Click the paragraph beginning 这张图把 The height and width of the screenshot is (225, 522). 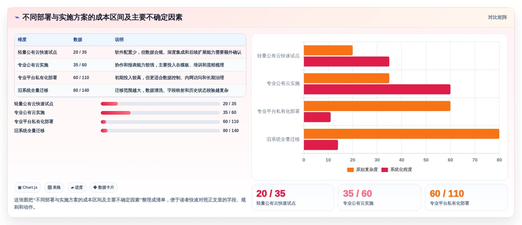coord(130,204)
